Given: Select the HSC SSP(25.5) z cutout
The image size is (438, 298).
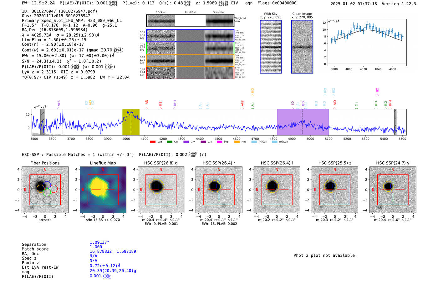Looking at the screenshot, I should pos(335,190).
